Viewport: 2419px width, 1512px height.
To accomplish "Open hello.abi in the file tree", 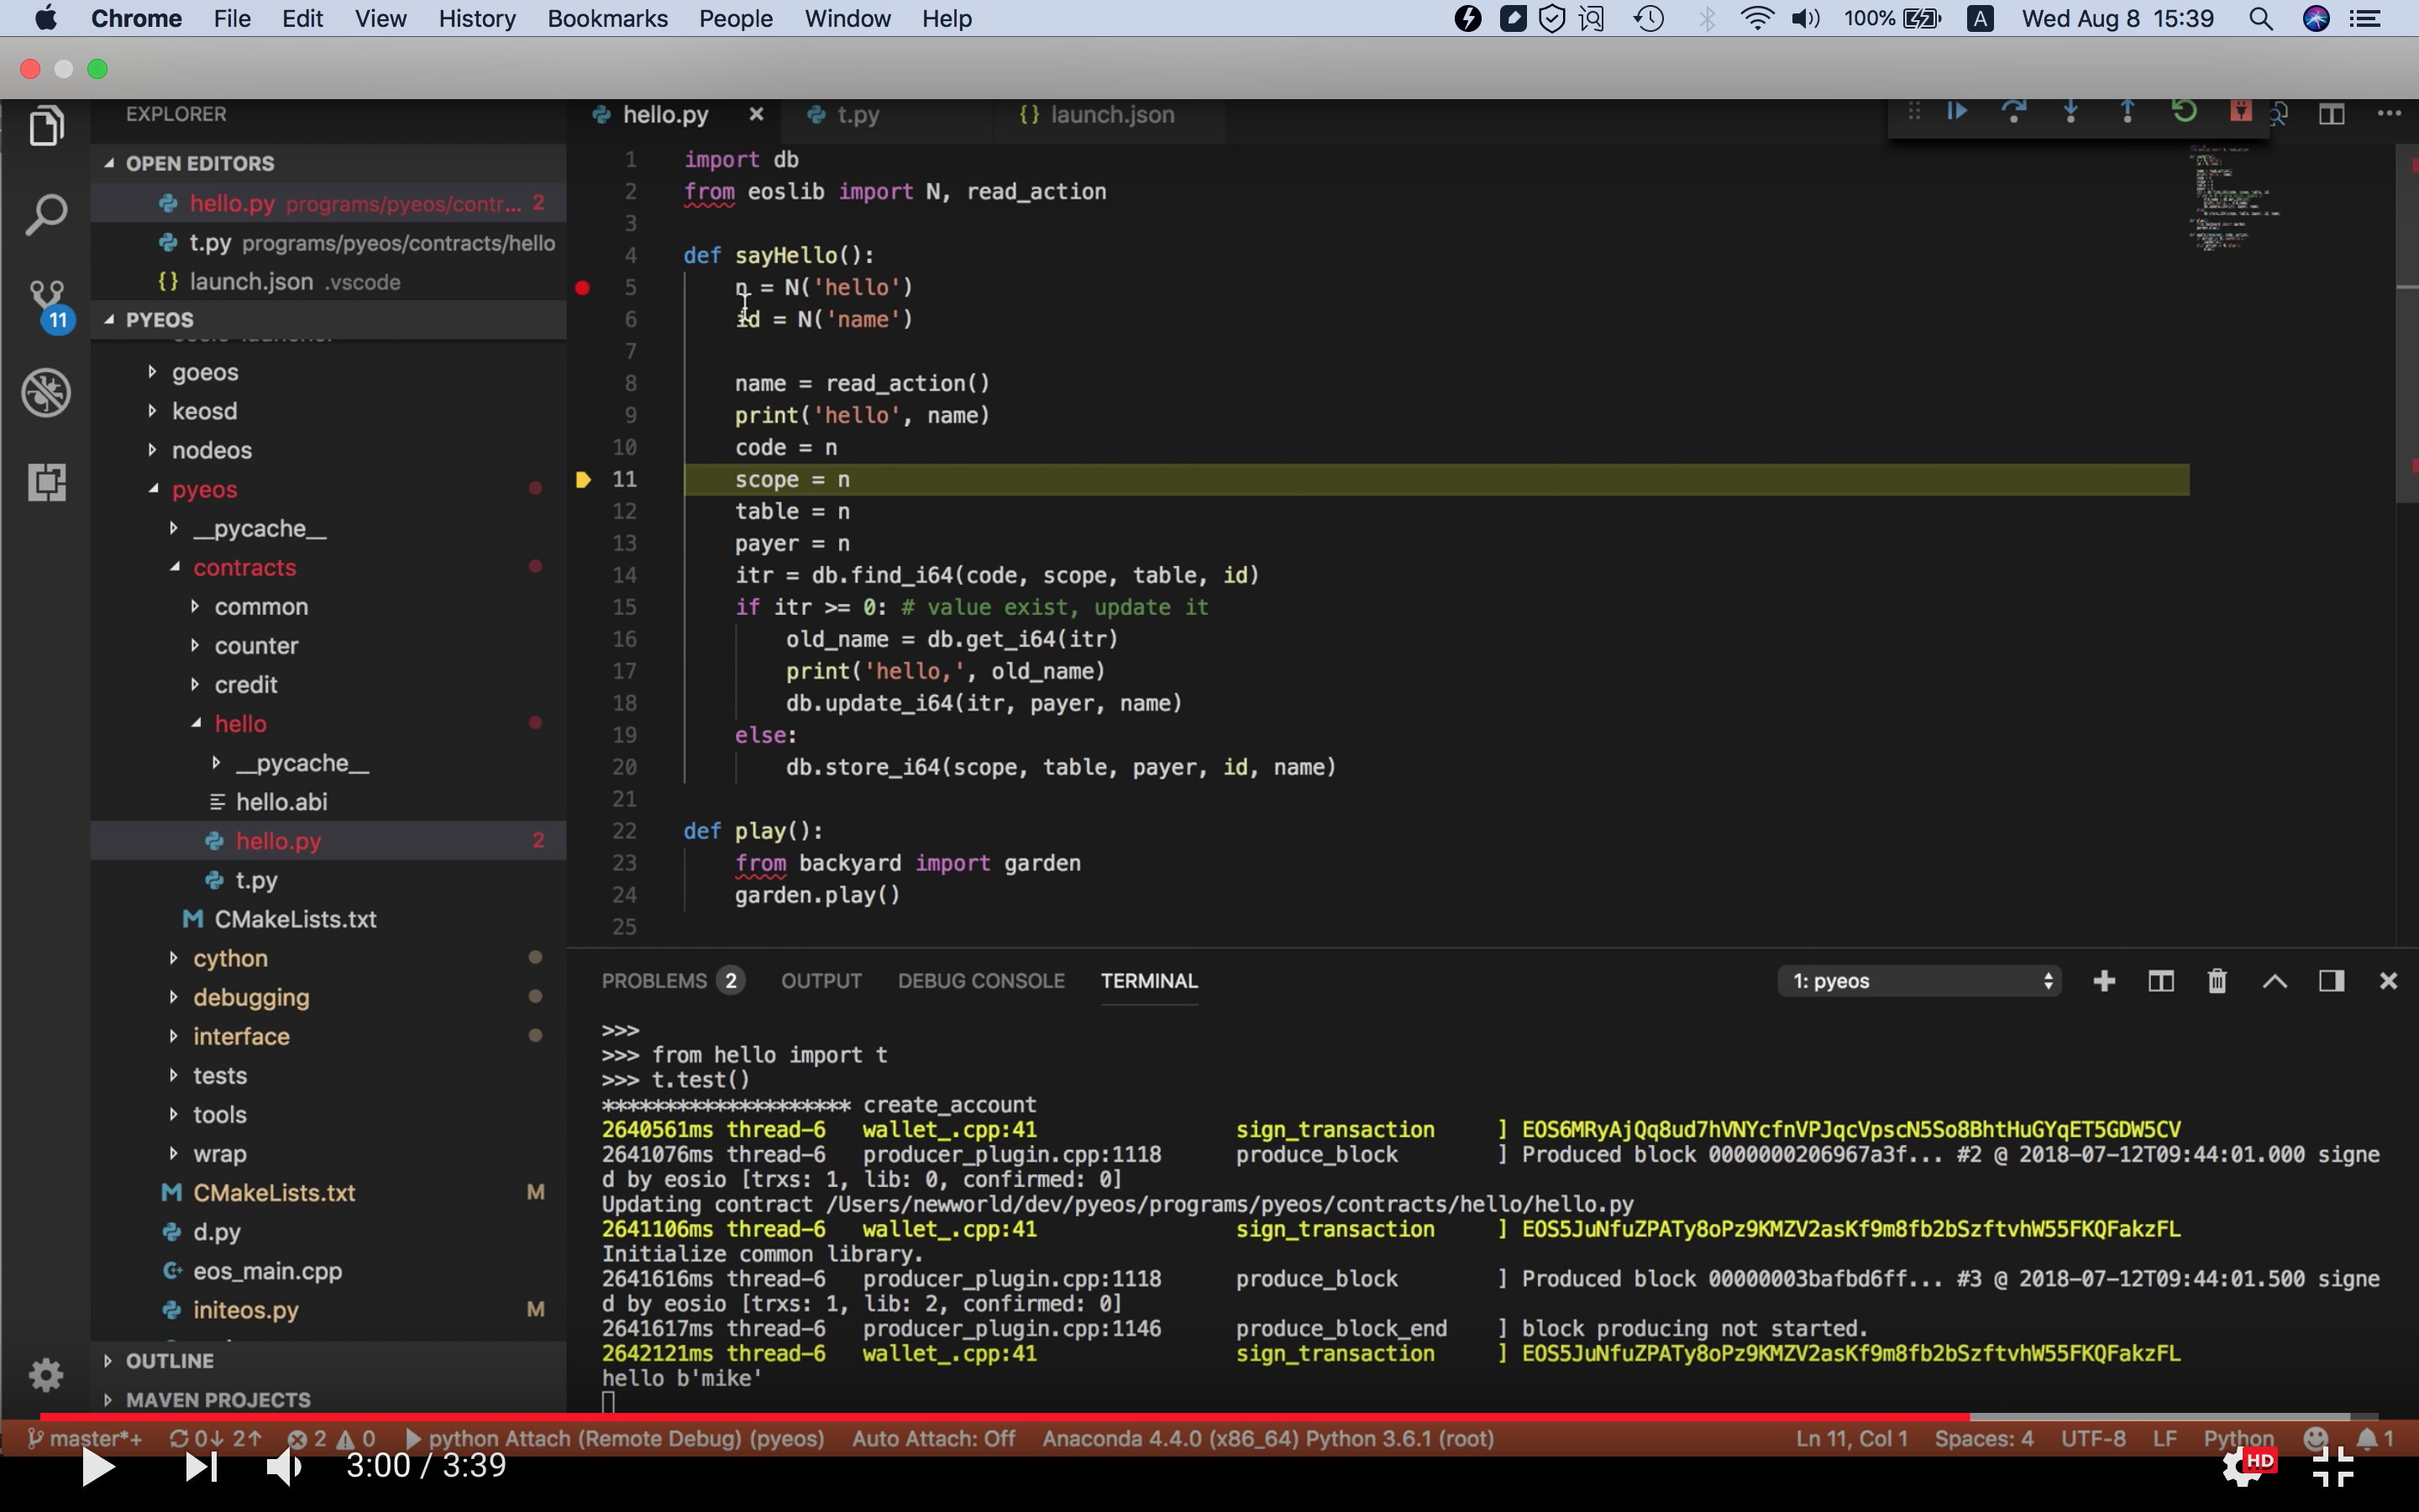I will (281, 802).
